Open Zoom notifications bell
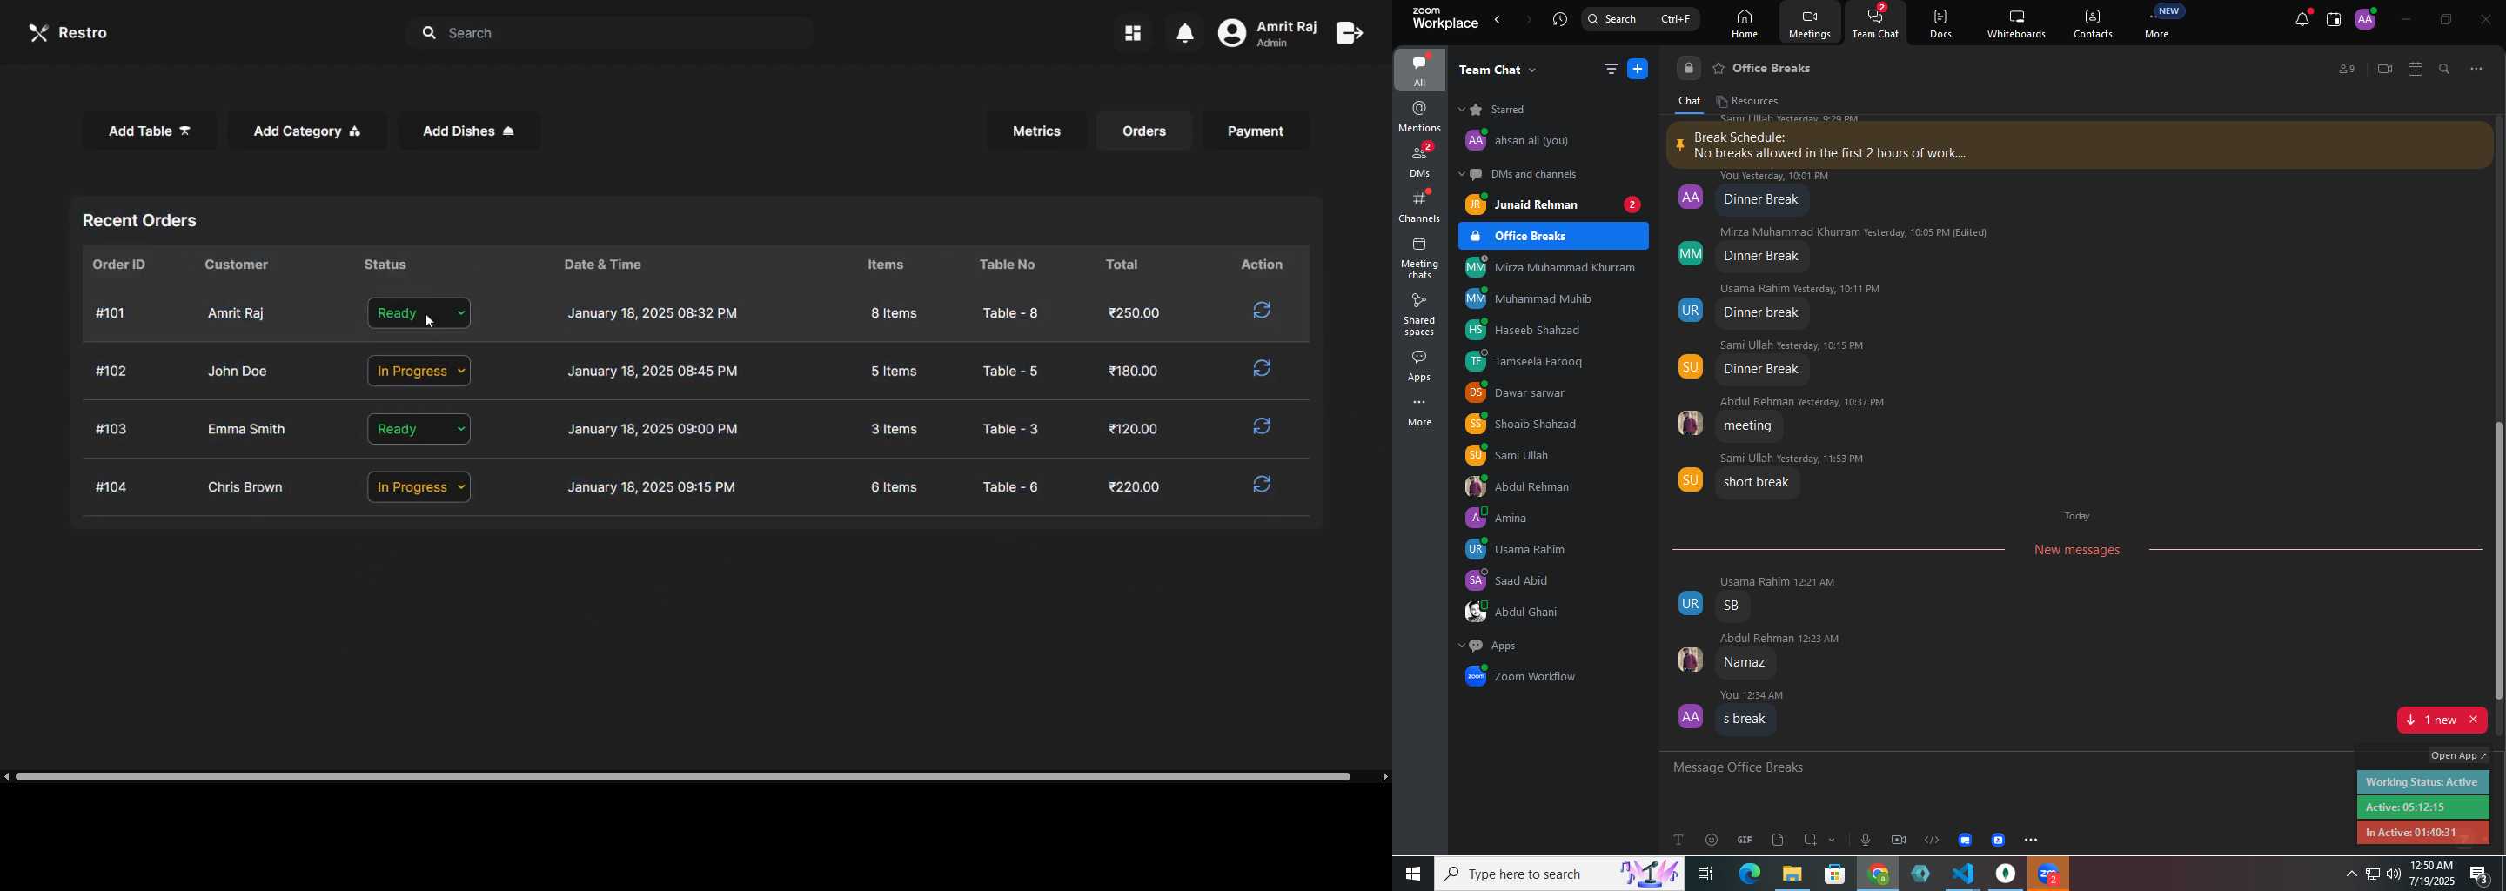Viewport: 2506px width, 891px height. pos(2302,19)
